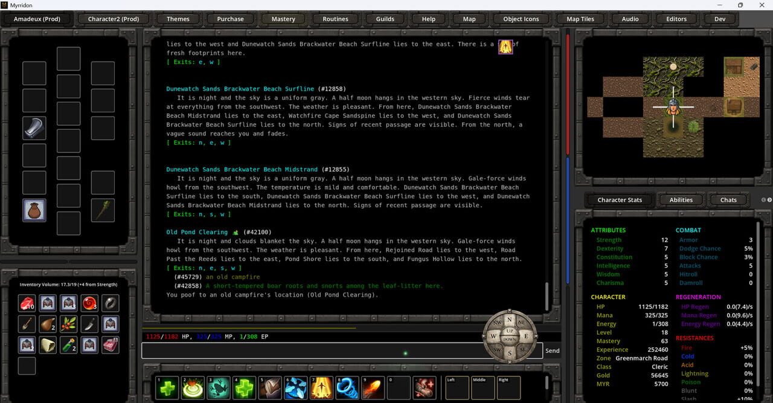
Task: Use the golden light figure ability in slot 7
Action: pyautogui.click(x=321, y=388)
